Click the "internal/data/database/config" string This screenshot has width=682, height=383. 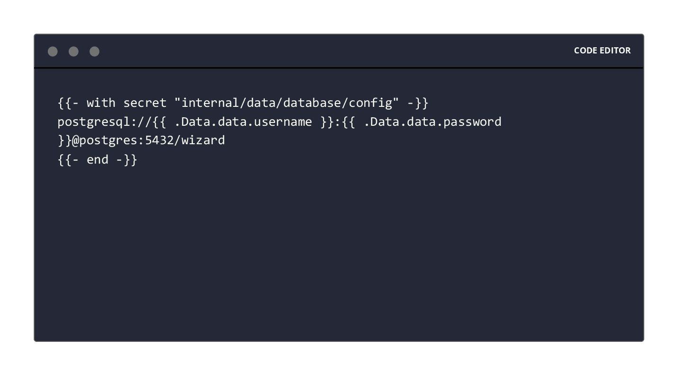[290, 103]
